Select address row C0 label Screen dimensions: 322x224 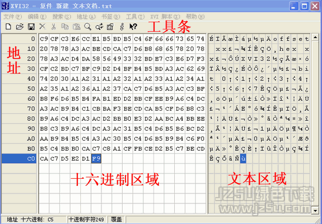point(19,158)
